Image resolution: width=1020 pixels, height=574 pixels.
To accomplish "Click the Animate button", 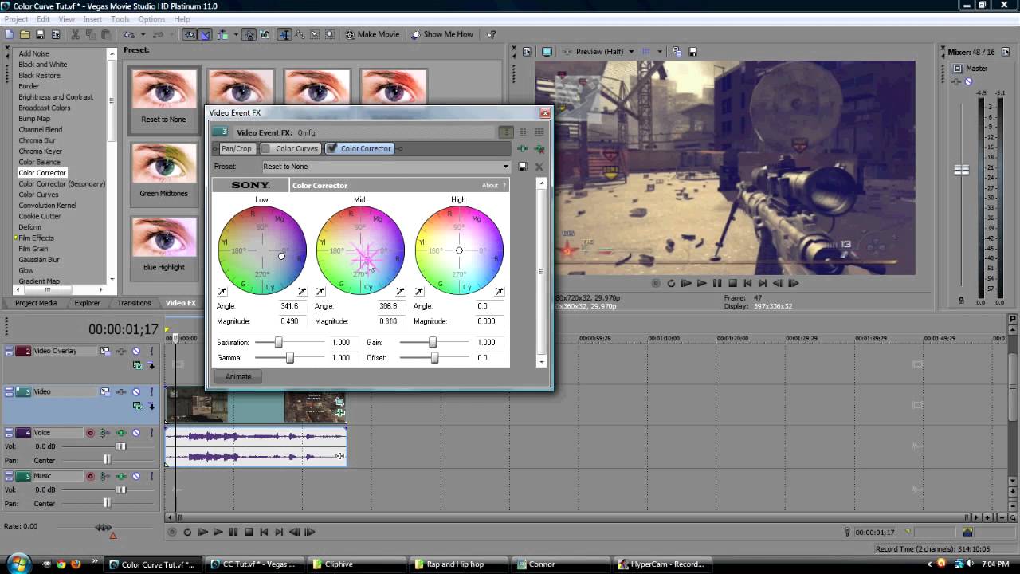I will [x=238, y=377].
